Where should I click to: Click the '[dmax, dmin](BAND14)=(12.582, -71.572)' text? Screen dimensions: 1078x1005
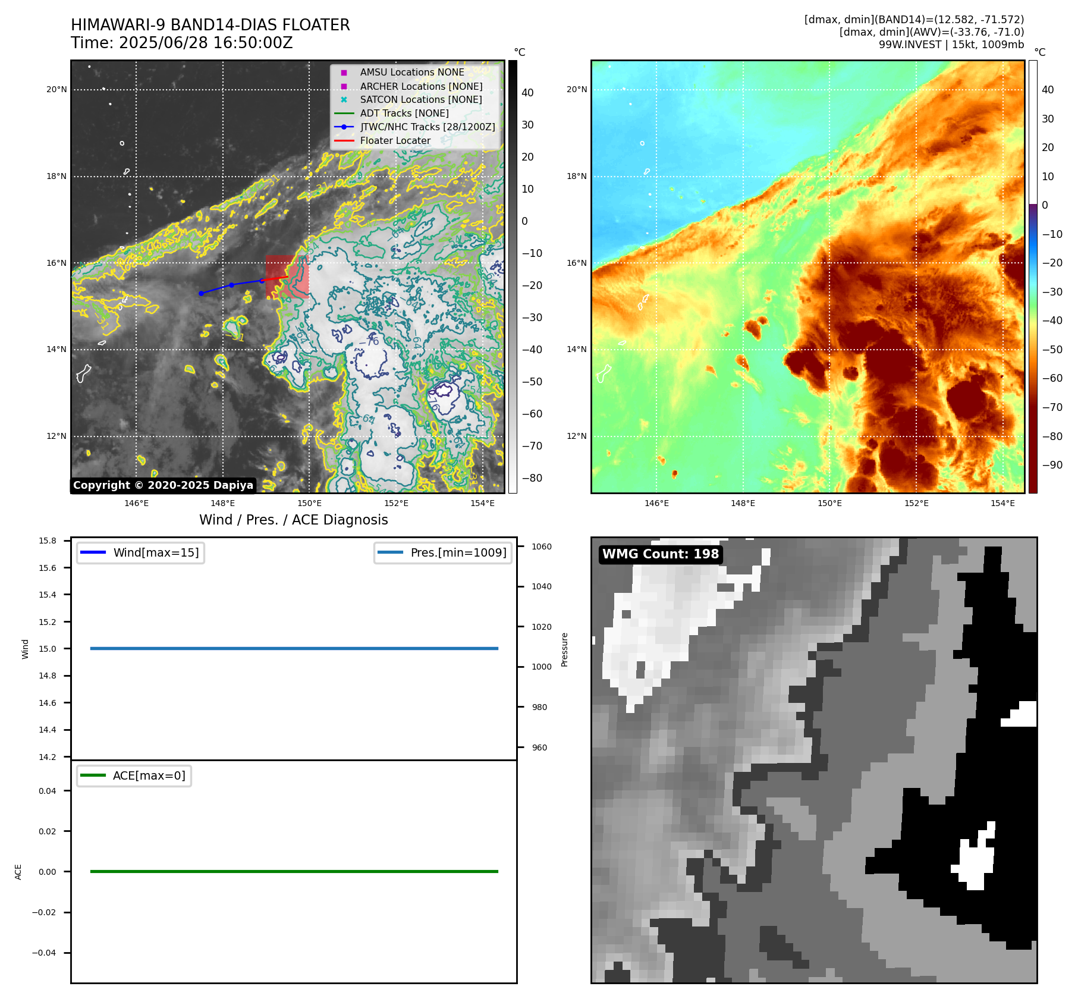(x=914, y=20)
